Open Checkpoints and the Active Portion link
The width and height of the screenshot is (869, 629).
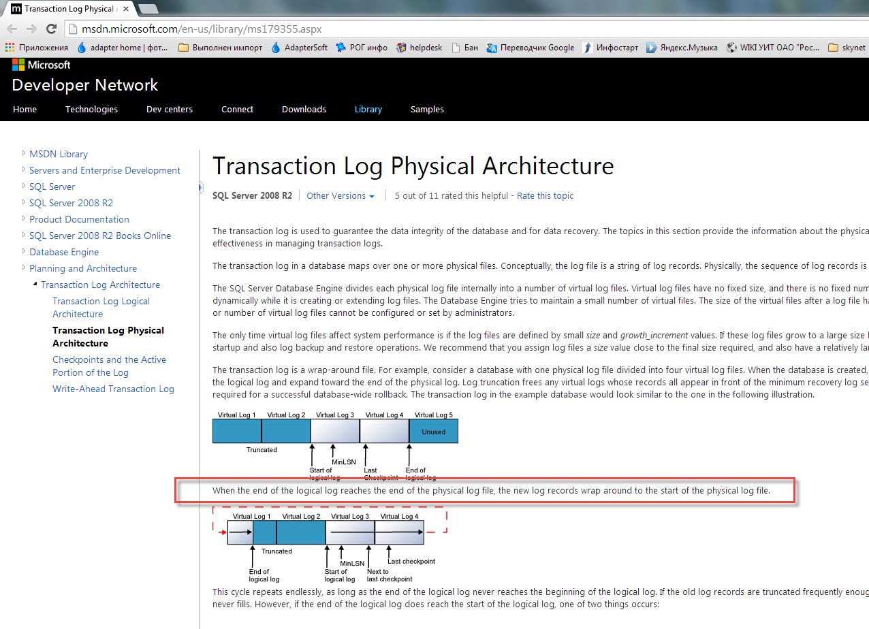[110, 366]
